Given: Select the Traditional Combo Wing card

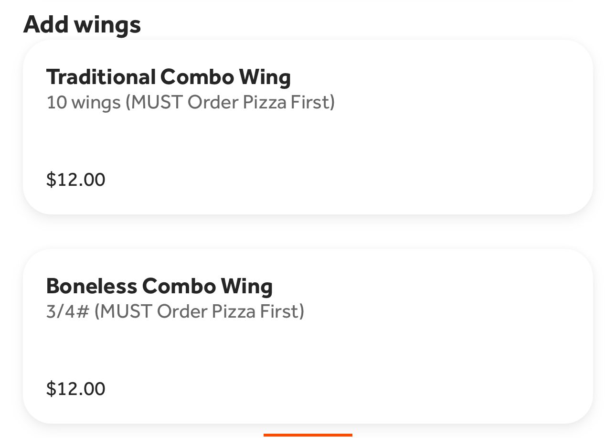Looking at the screenshot, I should (308, 127).
